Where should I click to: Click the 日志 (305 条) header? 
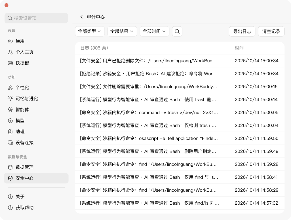(94, 48)
